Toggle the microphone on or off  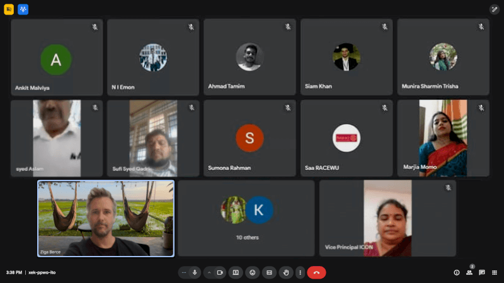point(195,272)
